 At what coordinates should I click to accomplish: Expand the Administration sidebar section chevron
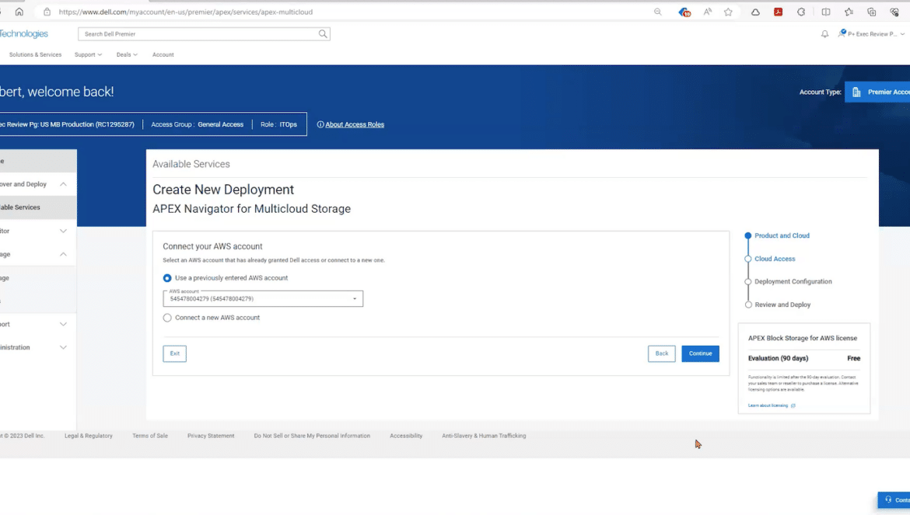63,347
